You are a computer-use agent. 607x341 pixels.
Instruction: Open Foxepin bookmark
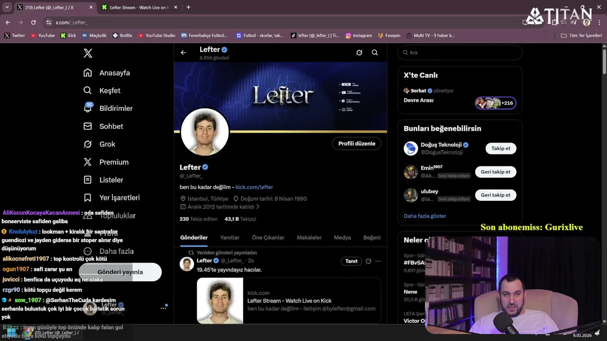coord(389,36)
